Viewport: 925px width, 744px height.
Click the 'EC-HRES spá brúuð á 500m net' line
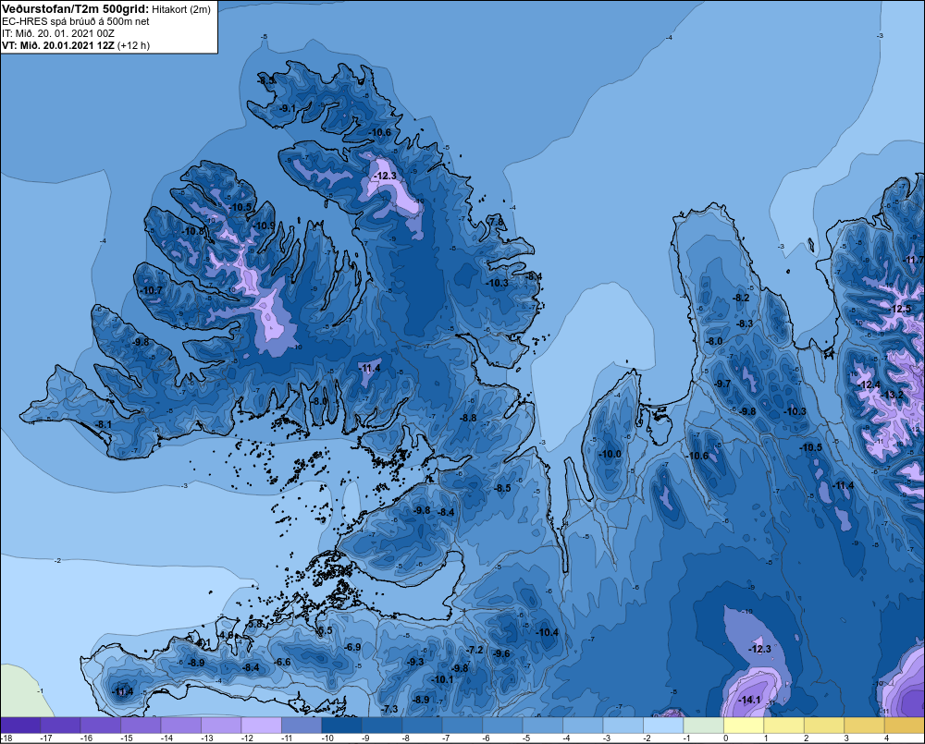tap(76, 21)
